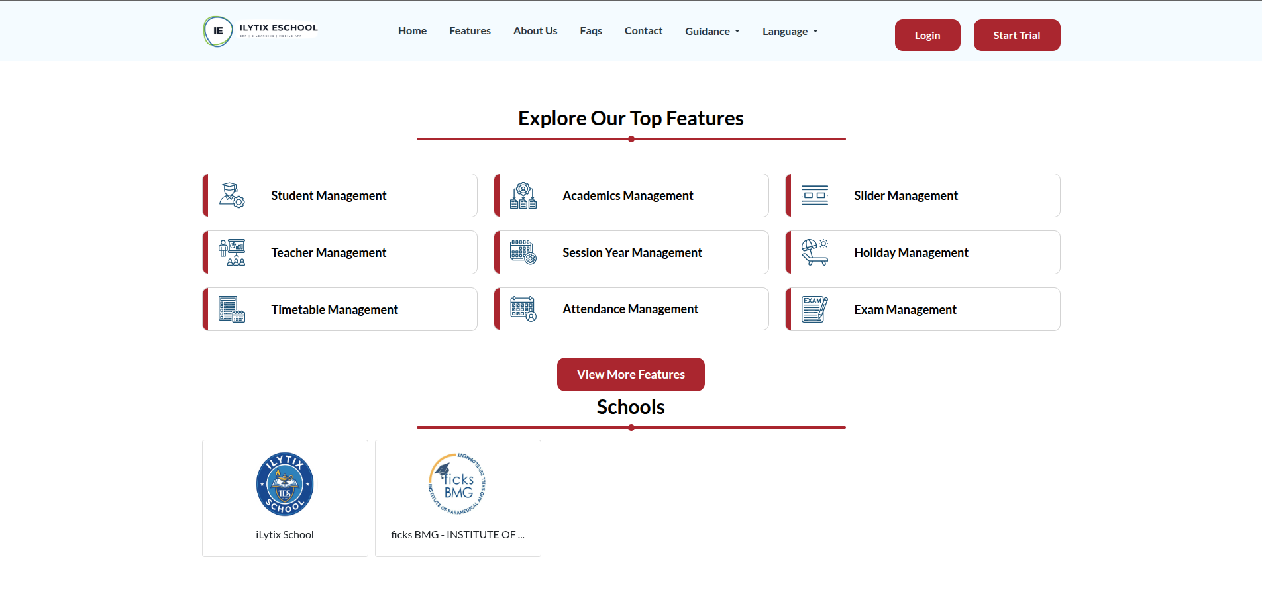Expand the Language dropdown
This screenshot has height=598, width=1262.
(x=790, y=32)
